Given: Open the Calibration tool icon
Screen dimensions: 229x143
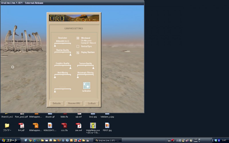Looking at the screenshot, I should tap(87, 86).
